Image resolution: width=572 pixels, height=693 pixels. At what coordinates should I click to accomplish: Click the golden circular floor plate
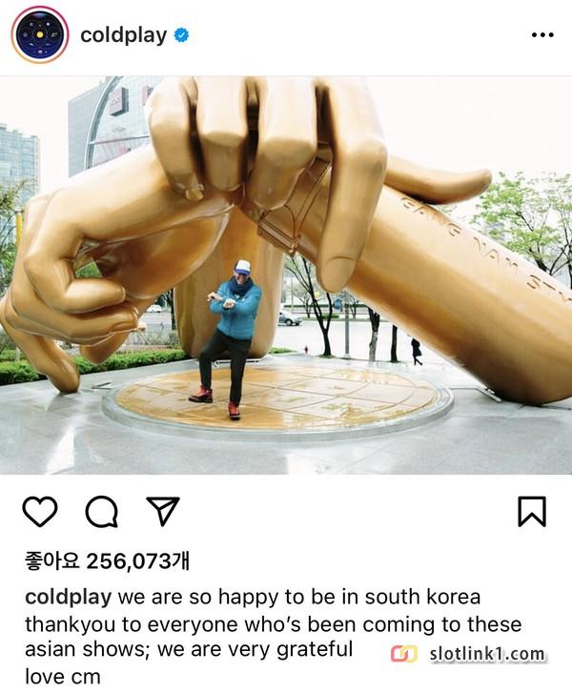(277, 400)
